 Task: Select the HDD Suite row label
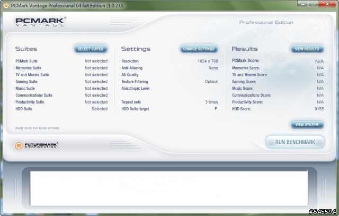[x=24, y=109]
